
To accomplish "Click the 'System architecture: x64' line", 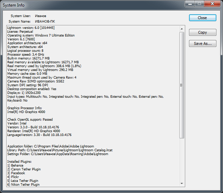I will [25, 47].
